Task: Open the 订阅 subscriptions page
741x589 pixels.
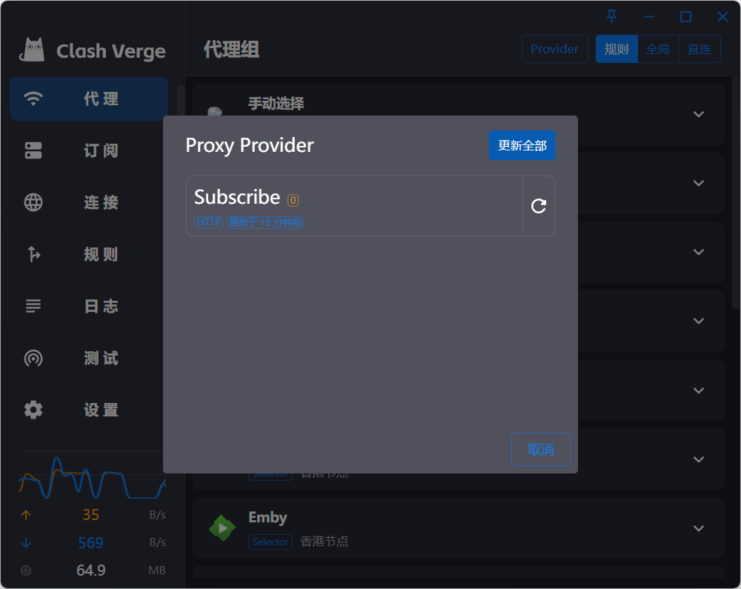Action: coord(89,150)
